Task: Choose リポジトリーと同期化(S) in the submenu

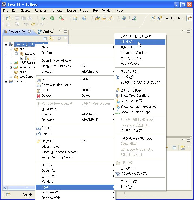Action: click(140, 36)
